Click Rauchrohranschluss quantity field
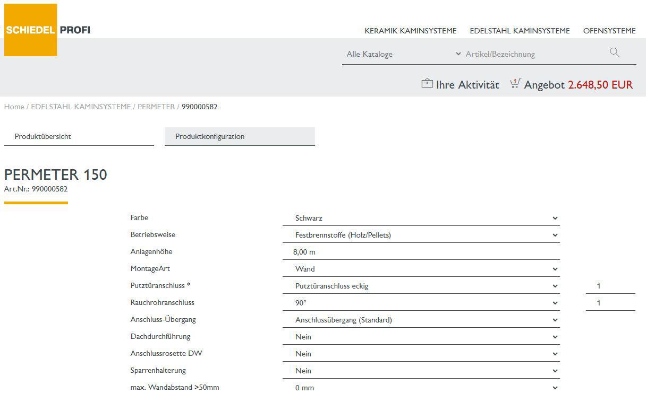The width and height of the screenshot is (646, 393). tap(610, 303)
